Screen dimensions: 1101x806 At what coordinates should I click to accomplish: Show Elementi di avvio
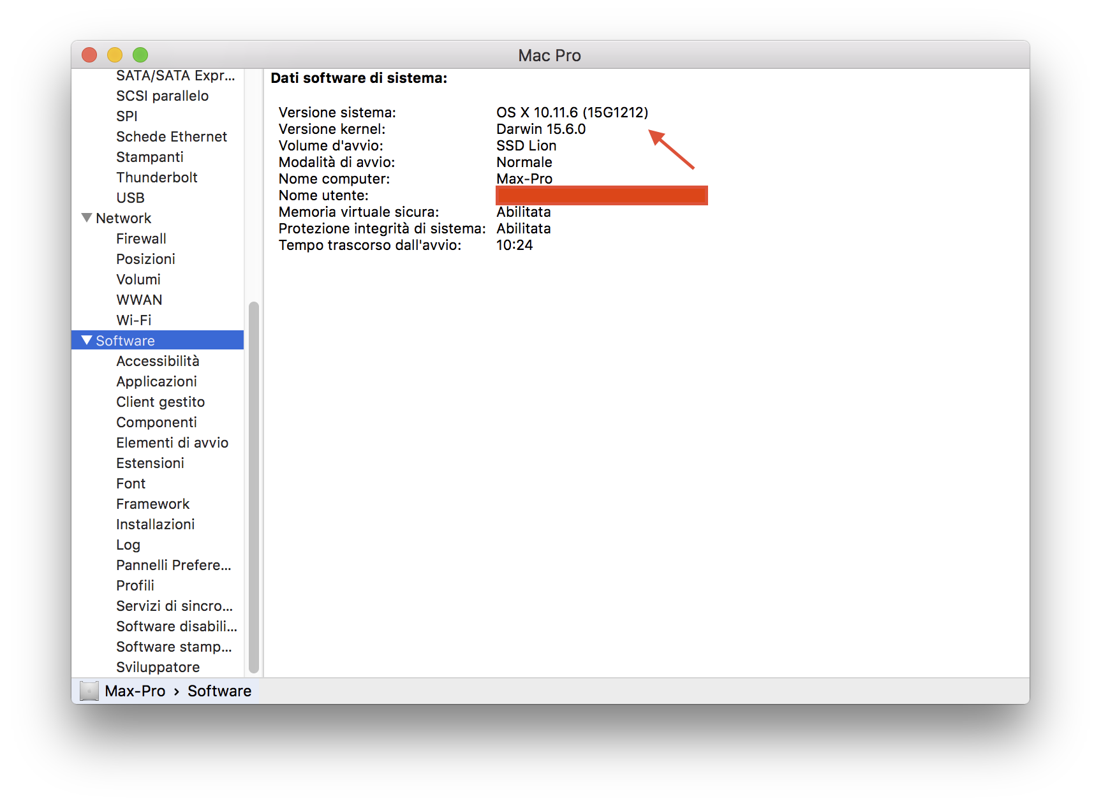(x=172, y=443)
